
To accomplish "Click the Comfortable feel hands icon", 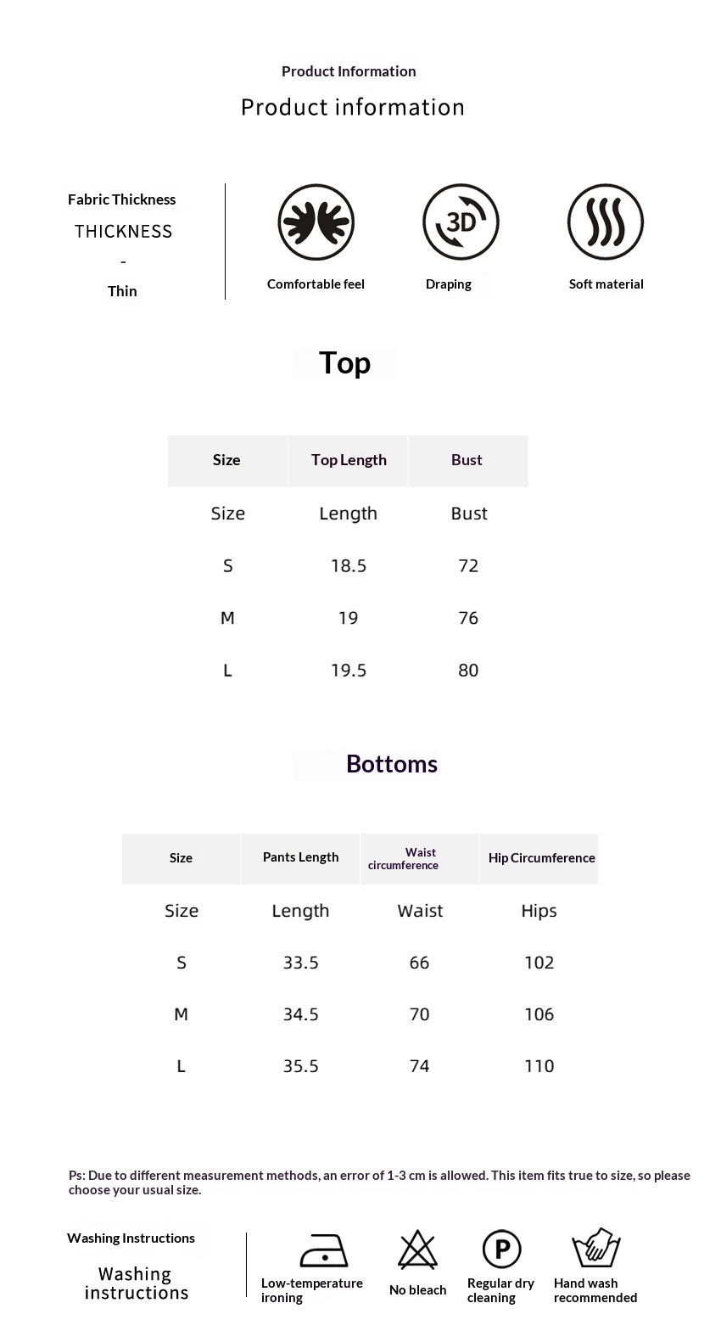I will tap(316, 222).
